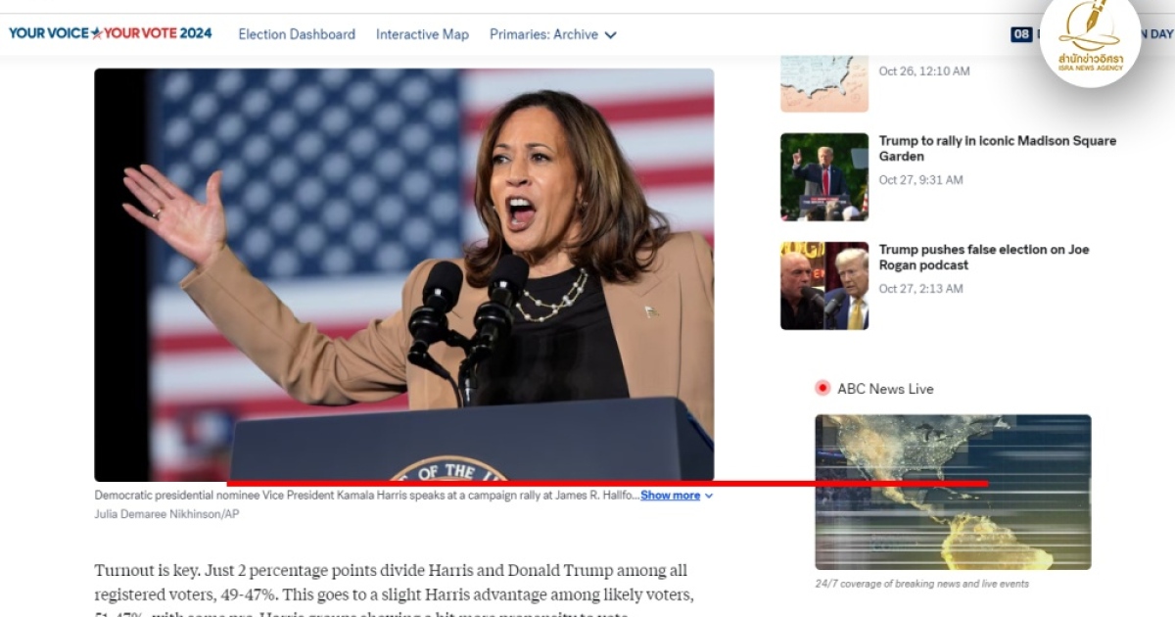The width and height of the screenshot is (1175, 617).
Task: Click Show more on the photo caption
Action: pyautogui.click(x=670, y=496)
